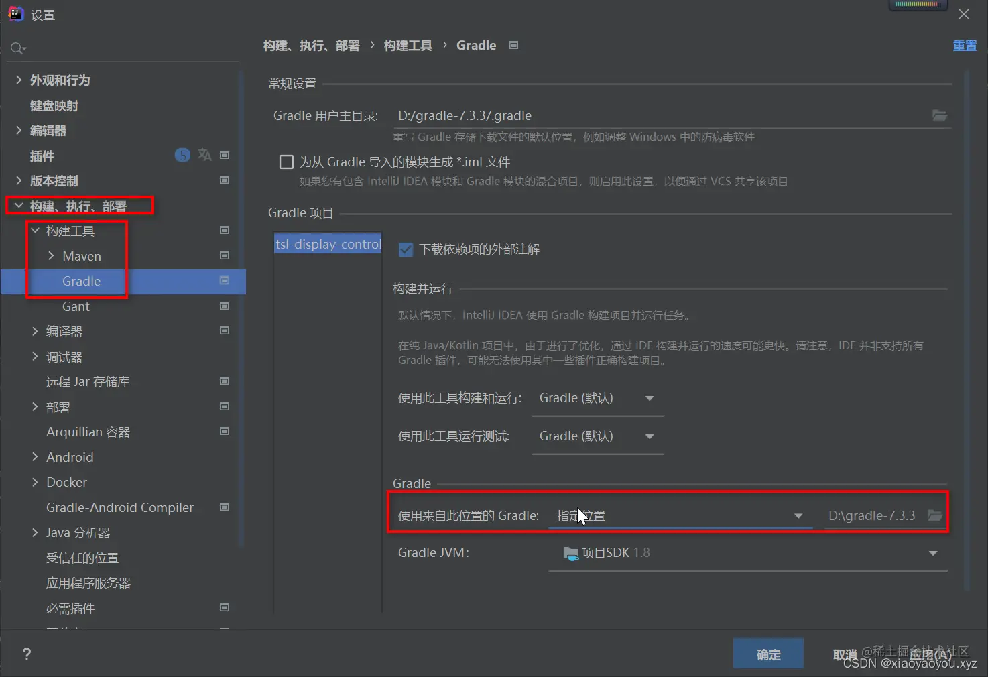Viewport: 988px width, 677px height.
Task: Click the blue '5' plugin update badge
Action: [x=182, y=155]
